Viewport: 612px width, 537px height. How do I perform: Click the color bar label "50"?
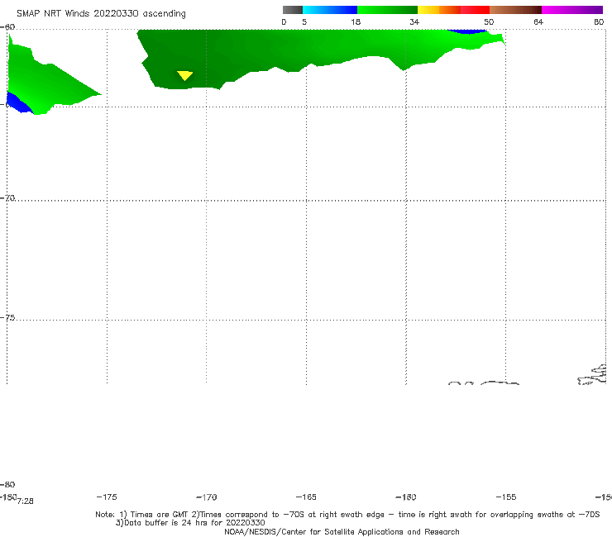click(489, 21)
